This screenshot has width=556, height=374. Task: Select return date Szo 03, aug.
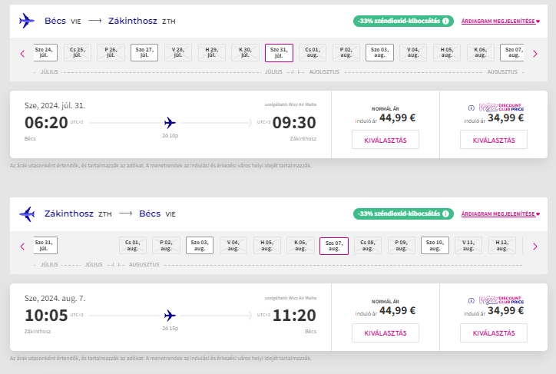(200, 245)
